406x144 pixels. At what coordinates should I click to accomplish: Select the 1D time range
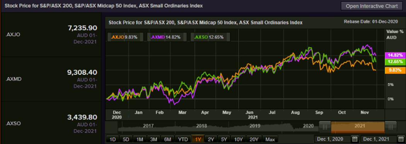[113, 139]
